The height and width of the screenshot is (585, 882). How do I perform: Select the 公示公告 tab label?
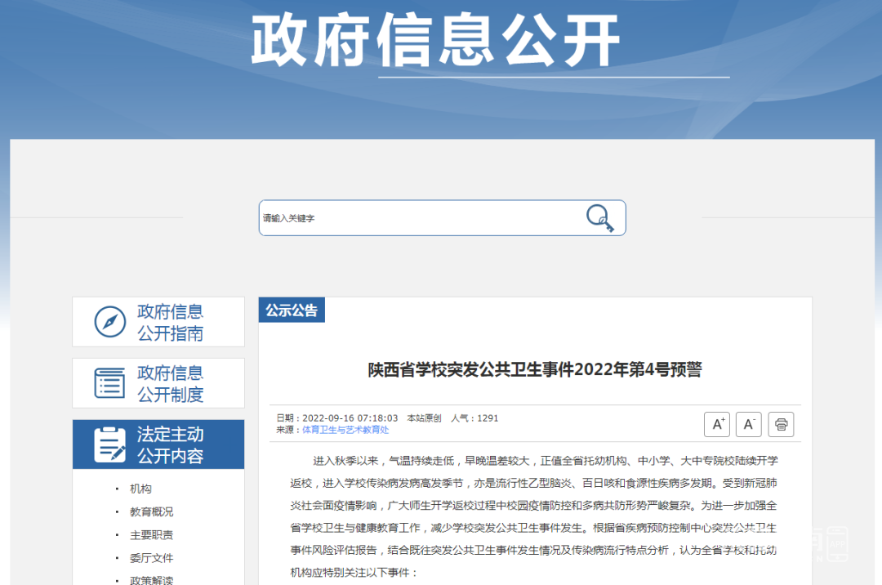(292, 310)
